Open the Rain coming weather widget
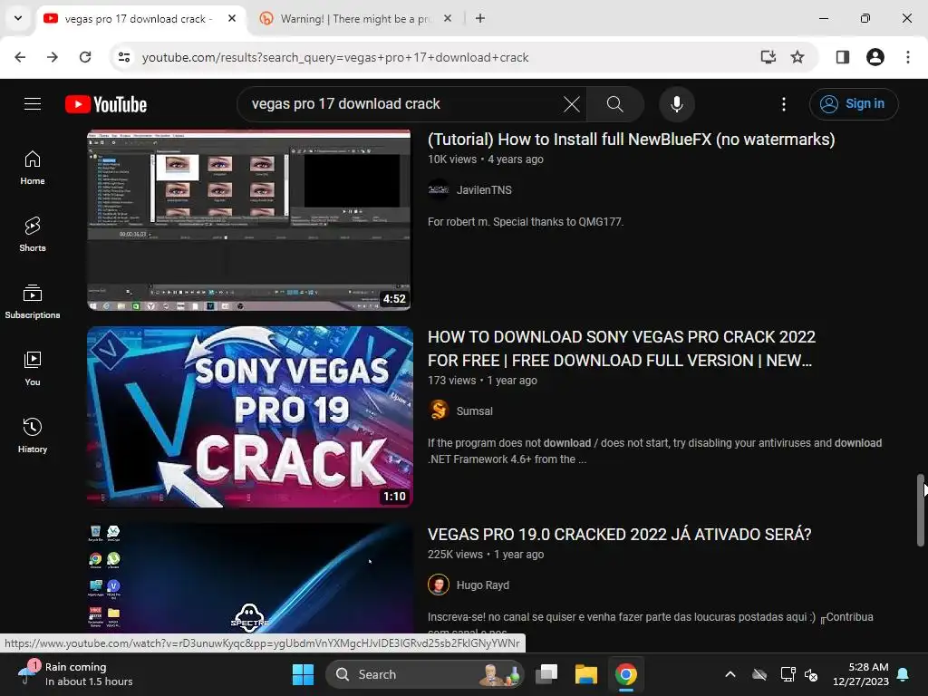The width and height of the screenshot is (928, 696). [x=76, y=674]
